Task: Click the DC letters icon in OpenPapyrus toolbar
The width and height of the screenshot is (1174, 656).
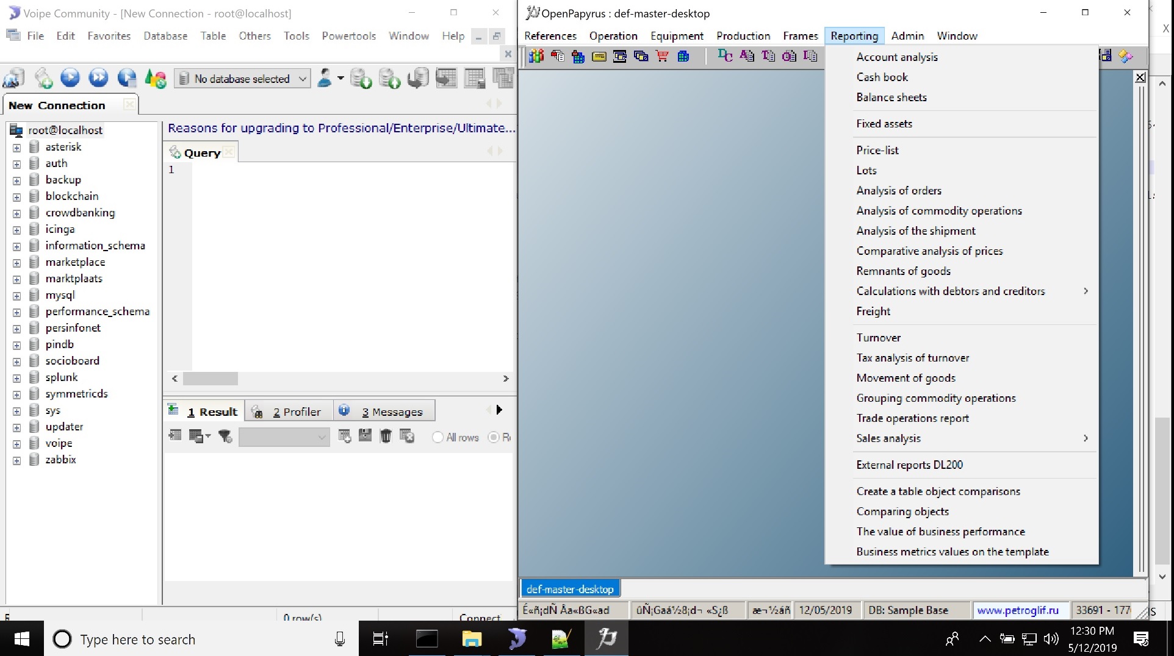Action: click(726, 56)
